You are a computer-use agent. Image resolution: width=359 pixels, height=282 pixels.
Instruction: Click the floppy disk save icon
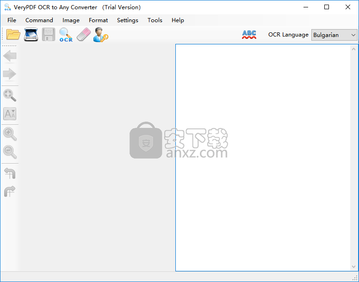[x=49, y=35]
